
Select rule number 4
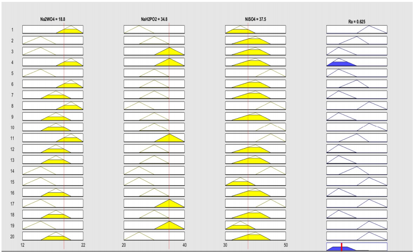[12, 62]
